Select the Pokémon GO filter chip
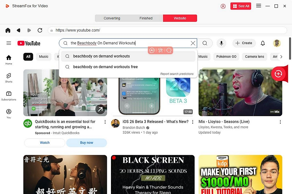This screenshot has width=292, height=194. [226, 57]
